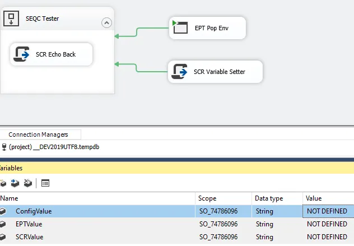Select the SCRValue variable name

(x=29, y=236)
